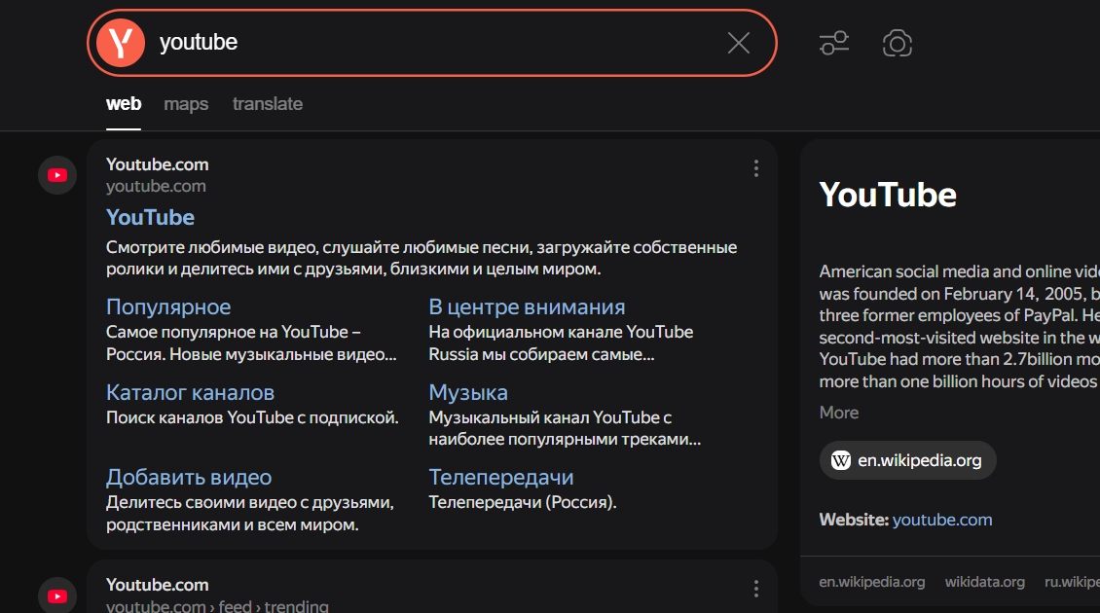Switch to the maps tab
Image resolution: width=1100 pixels, height=613 pixels.
(186, 104)
